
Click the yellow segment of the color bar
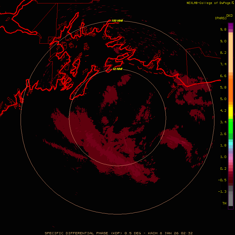[231, 112]
